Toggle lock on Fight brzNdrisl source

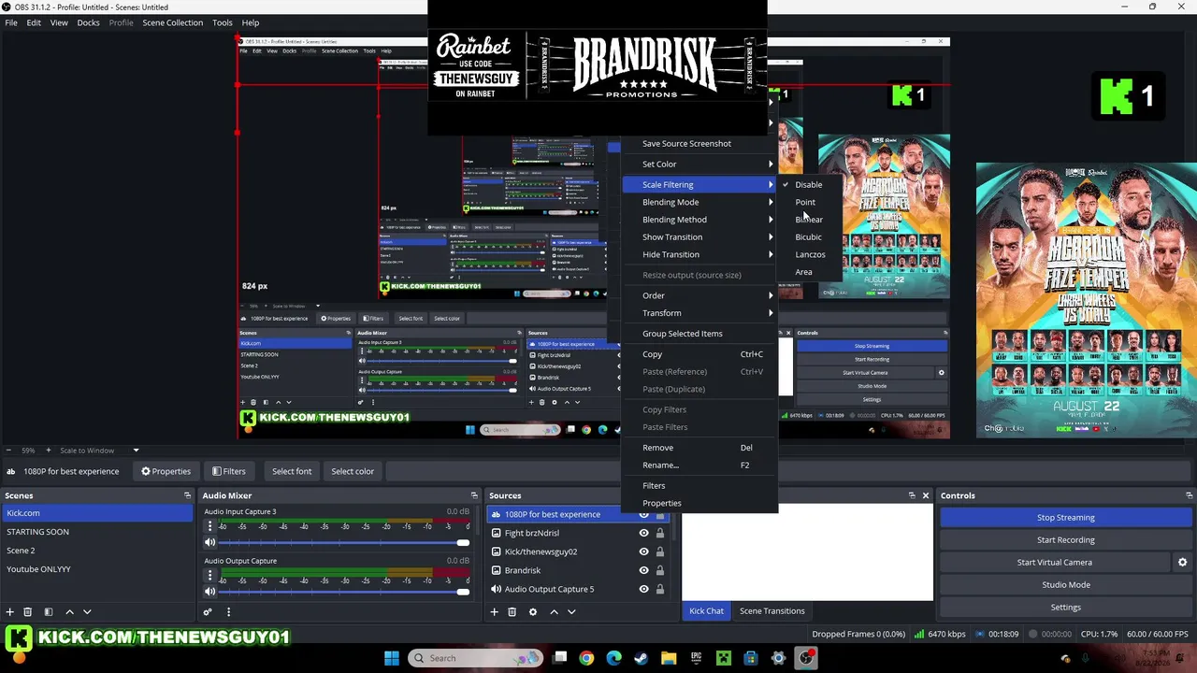[659, 534]
